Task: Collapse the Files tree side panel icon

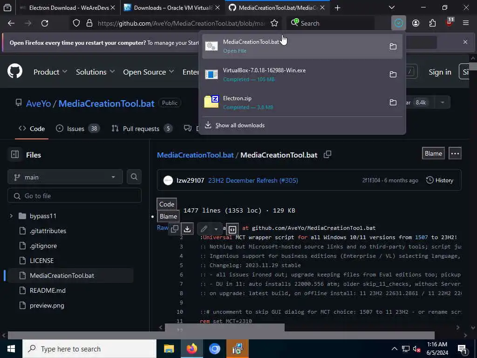Action: click(15, 155)
